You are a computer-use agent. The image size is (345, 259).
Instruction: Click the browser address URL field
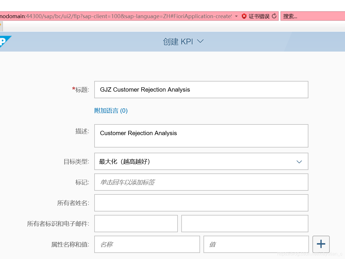point(116,16)
